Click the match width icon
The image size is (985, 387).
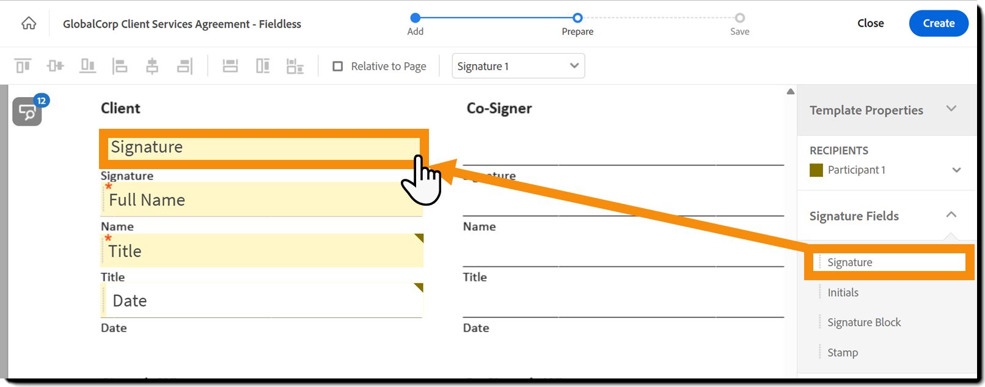pos(230,66)
